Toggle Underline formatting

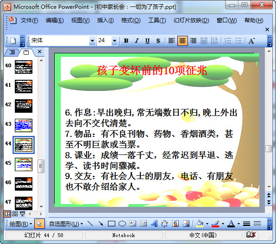148,41
